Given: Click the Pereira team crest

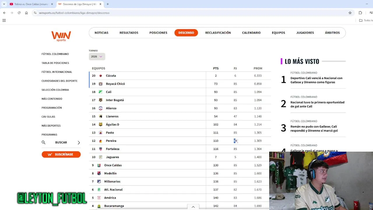Looking at the screenshot, I should point(101,141).
